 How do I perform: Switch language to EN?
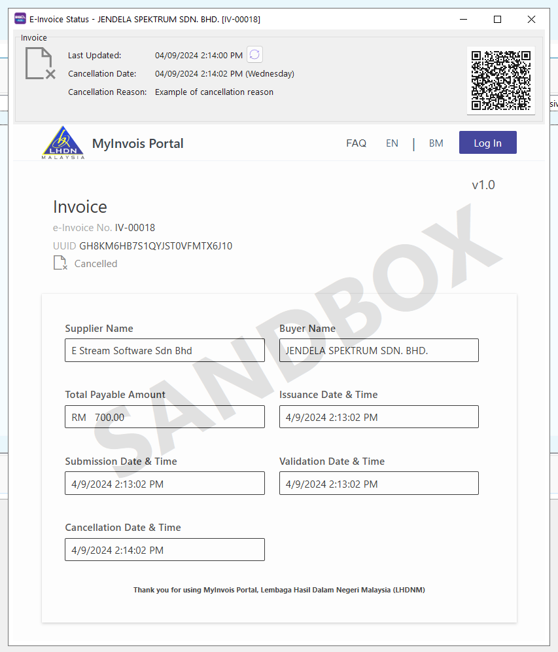(x=392, y=143)
